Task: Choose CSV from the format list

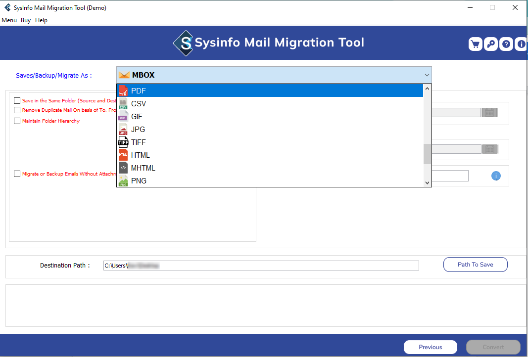Action: coord(139,104)
